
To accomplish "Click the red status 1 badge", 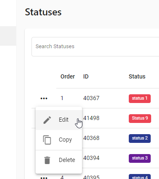I will click(x=140, y=98).
